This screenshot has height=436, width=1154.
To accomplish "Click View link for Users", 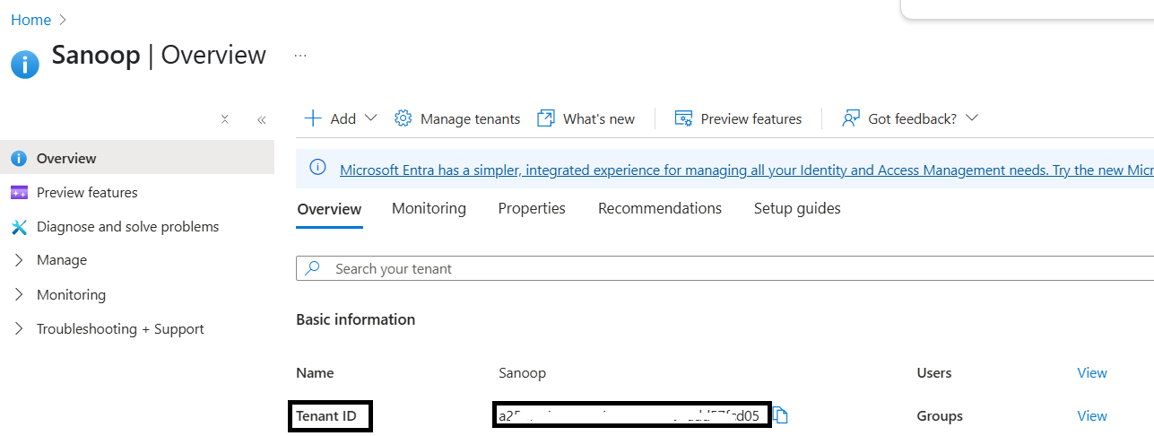I will click(1092, 372).
